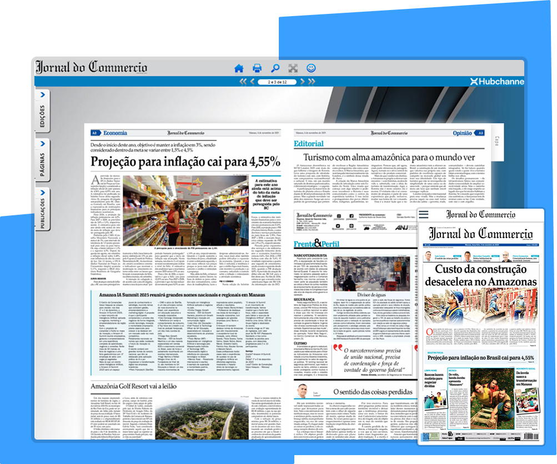Image resolution: width=557 pixels, height=464 pixels.
Task: Click 'Turismo com alma amazônica' headline
Action: [389, 157]
